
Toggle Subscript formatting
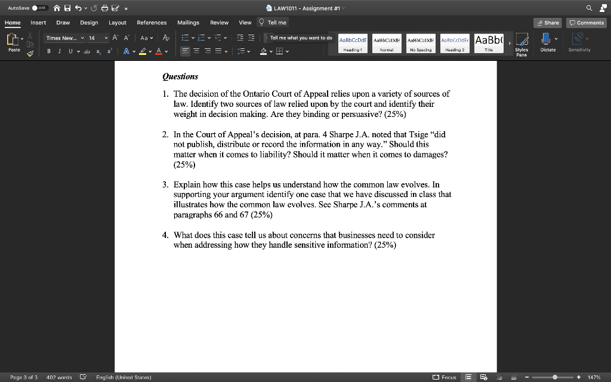pyautogui.click(x=98, y=51)
